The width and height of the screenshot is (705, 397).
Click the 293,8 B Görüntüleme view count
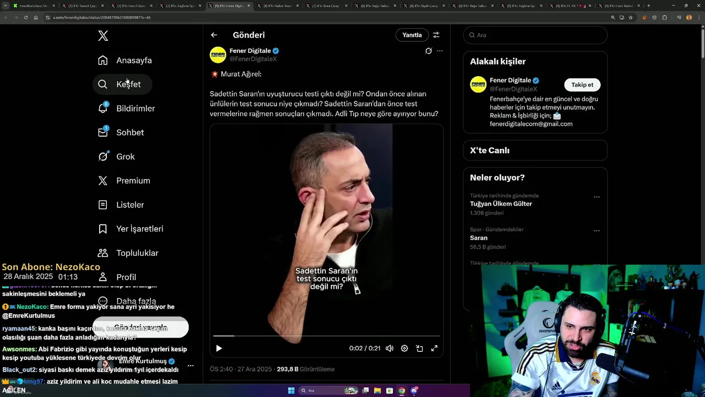click(306, 369)
